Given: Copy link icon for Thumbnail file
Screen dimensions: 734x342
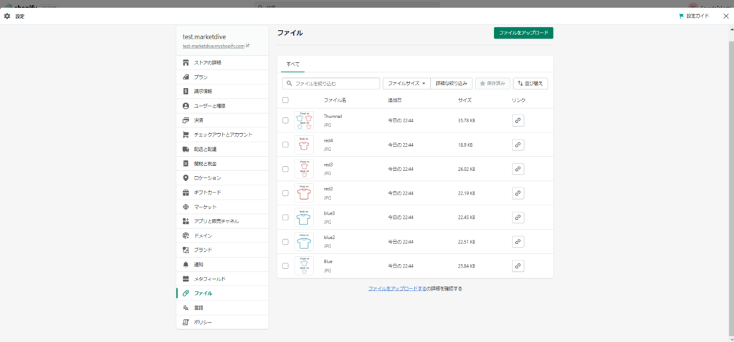Looking at the screenshot, I should [518, 121].
